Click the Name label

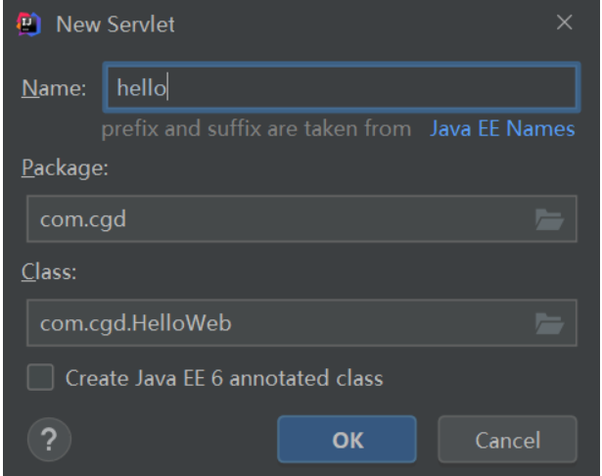pyautogui.click(x=54, y=88)
